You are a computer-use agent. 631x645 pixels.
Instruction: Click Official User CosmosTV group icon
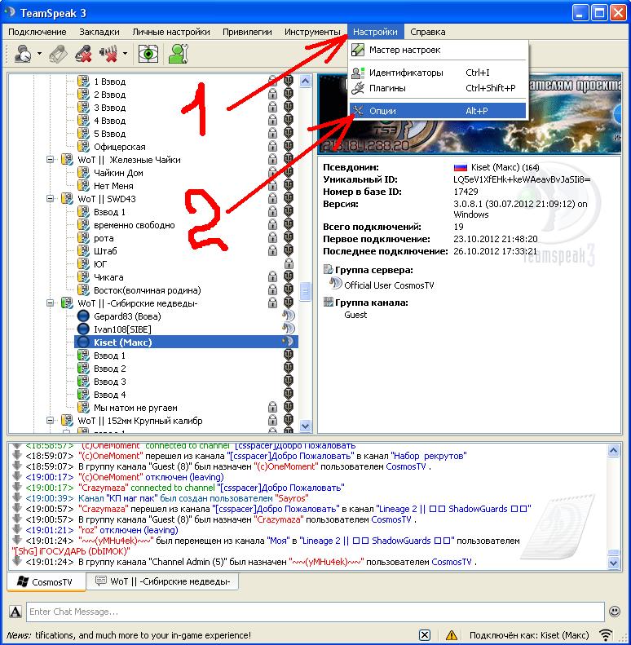click(335, 284)
